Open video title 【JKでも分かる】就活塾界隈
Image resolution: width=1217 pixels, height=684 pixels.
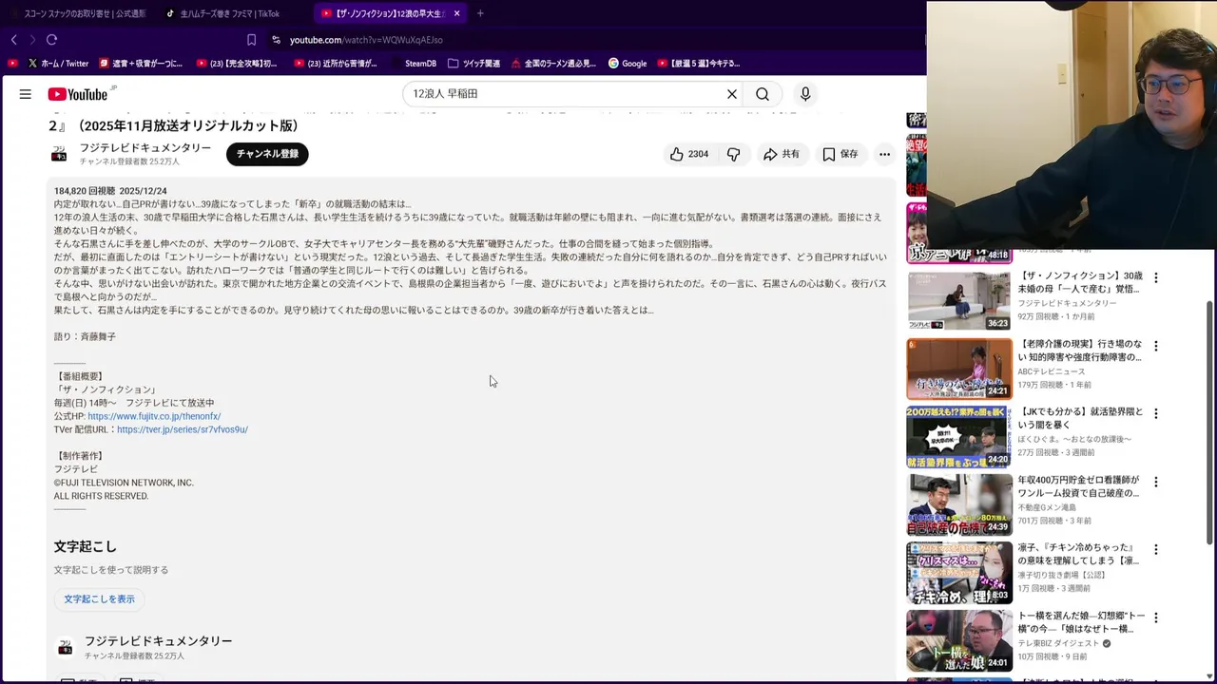[x=1080, y=419]
